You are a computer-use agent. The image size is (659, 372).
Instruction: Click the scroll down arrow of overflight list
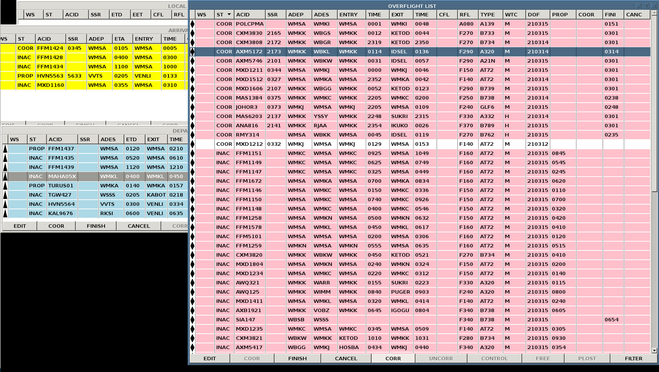[x=655, y=350]
